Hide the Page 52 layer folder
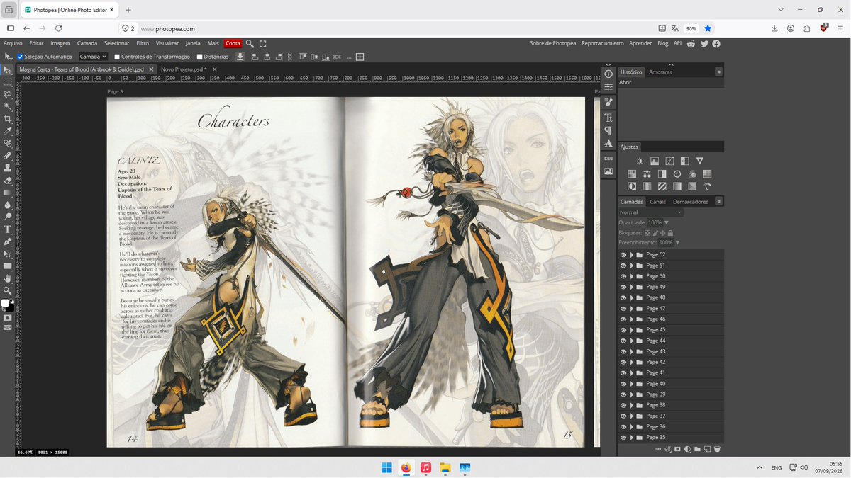Screen dimensions: 851x478 point(623,254)
